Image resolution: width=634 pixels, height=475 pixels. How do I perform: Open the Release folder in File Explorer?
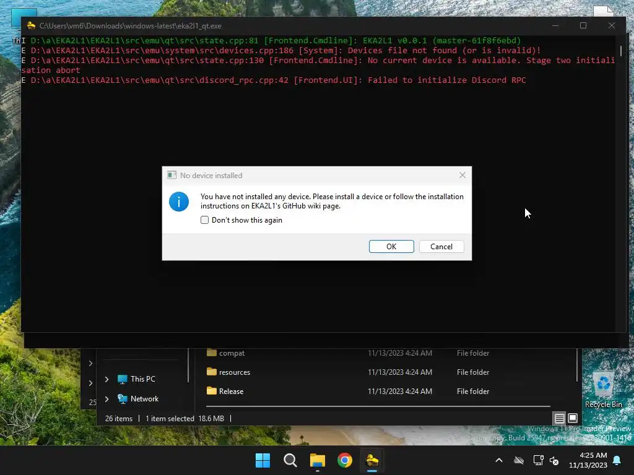point(232,391)
